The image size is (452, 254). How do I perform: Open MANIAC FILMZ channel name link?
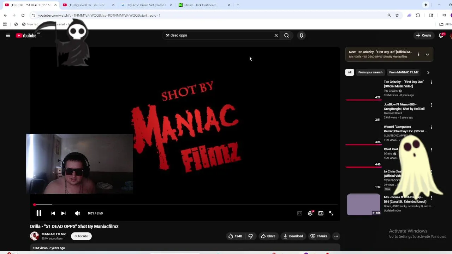54,234
